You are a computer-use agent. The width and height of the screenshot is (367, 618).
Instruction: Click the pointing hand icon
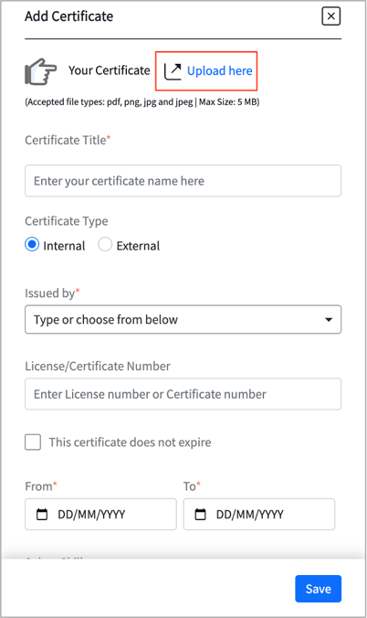click(40, 71)
